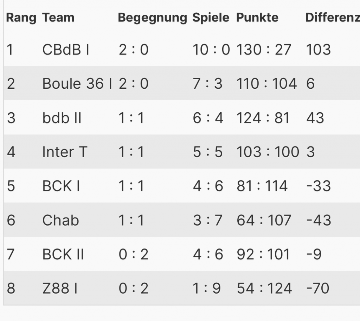
Task: Click the 10 : 0 Spiele cell
Action: click(211, 50)
